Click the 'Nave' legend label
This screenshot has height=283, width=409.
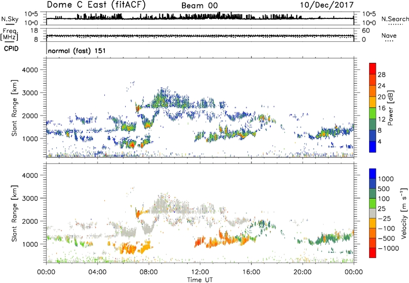coord(389,35)
